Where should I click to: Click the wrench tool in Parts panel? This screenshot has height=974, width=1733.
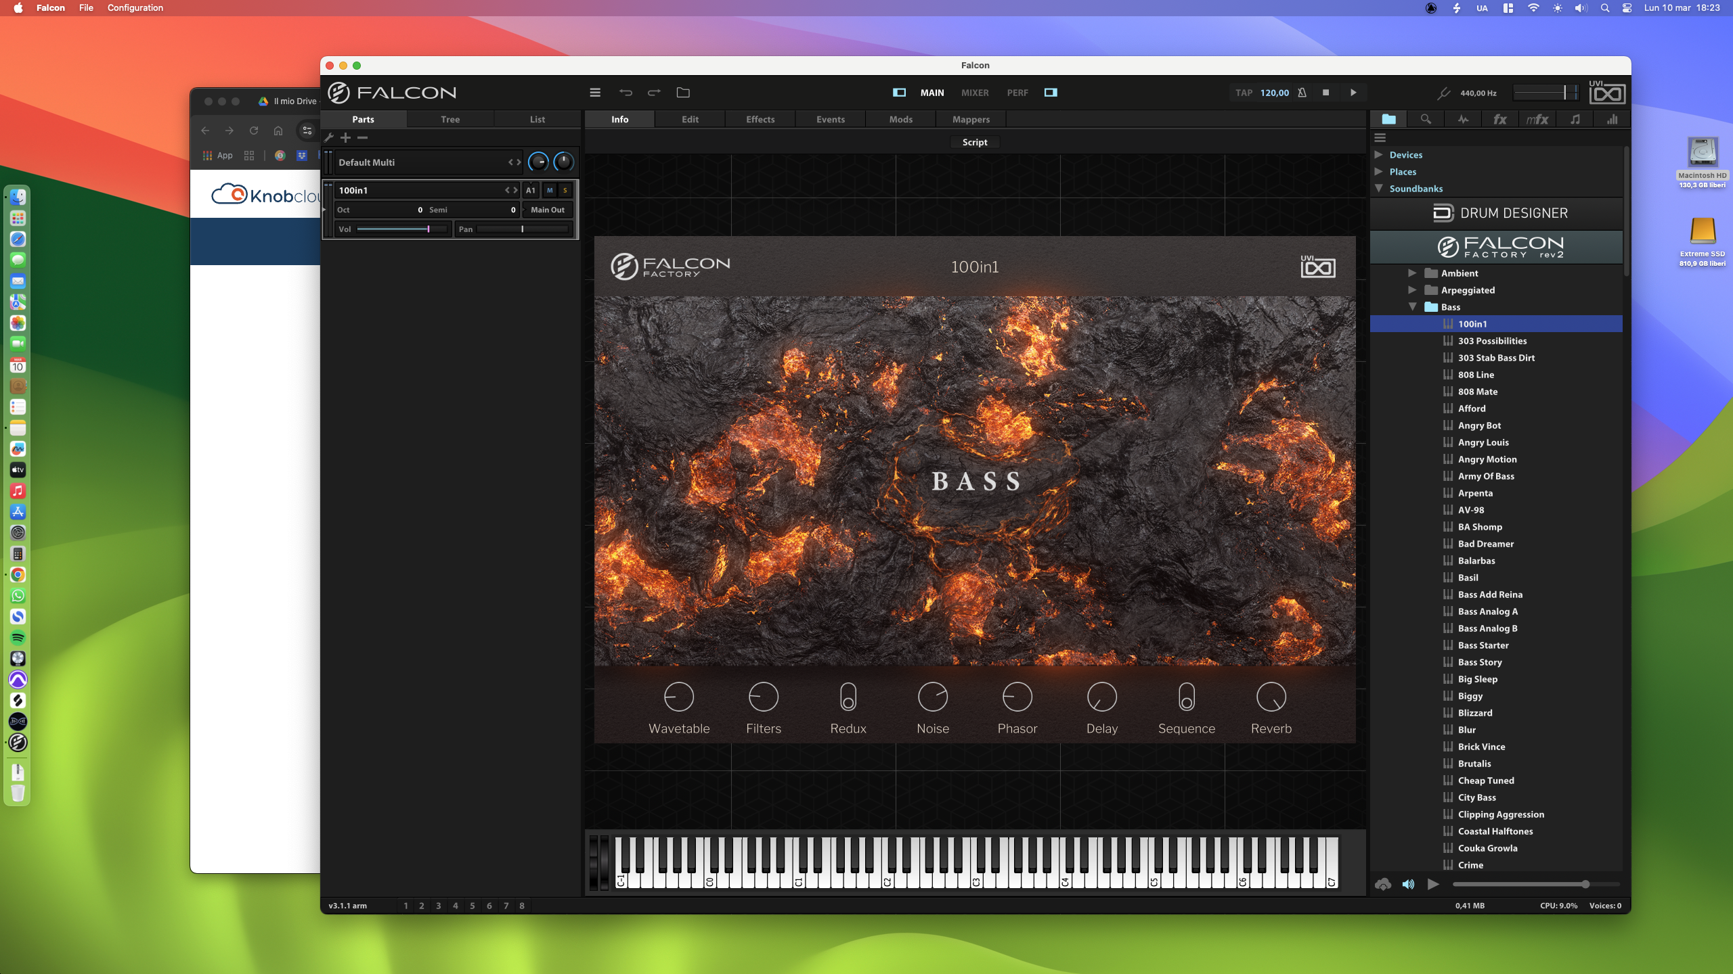coord(329,137)
